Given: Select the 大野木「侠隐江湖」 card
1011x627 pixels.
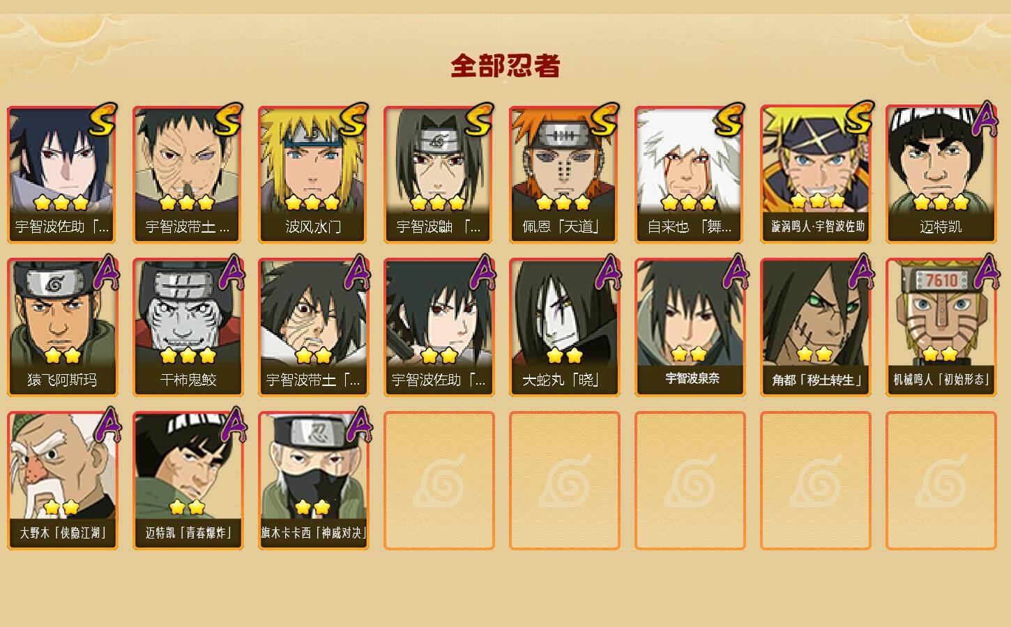Looking at the screenshot, I should tap(63, 481).
